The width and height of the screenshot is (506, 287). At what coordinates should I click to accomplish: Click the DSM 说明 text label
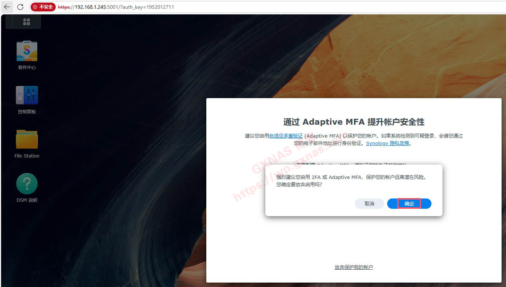click(27, 200)
